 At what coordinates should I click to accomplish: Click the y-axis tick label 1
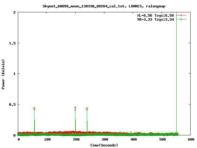(14, 74)
